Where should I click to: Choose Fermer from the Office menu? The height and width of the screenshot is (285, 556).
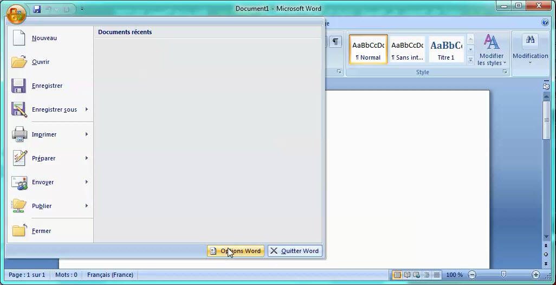coord(50,231)
